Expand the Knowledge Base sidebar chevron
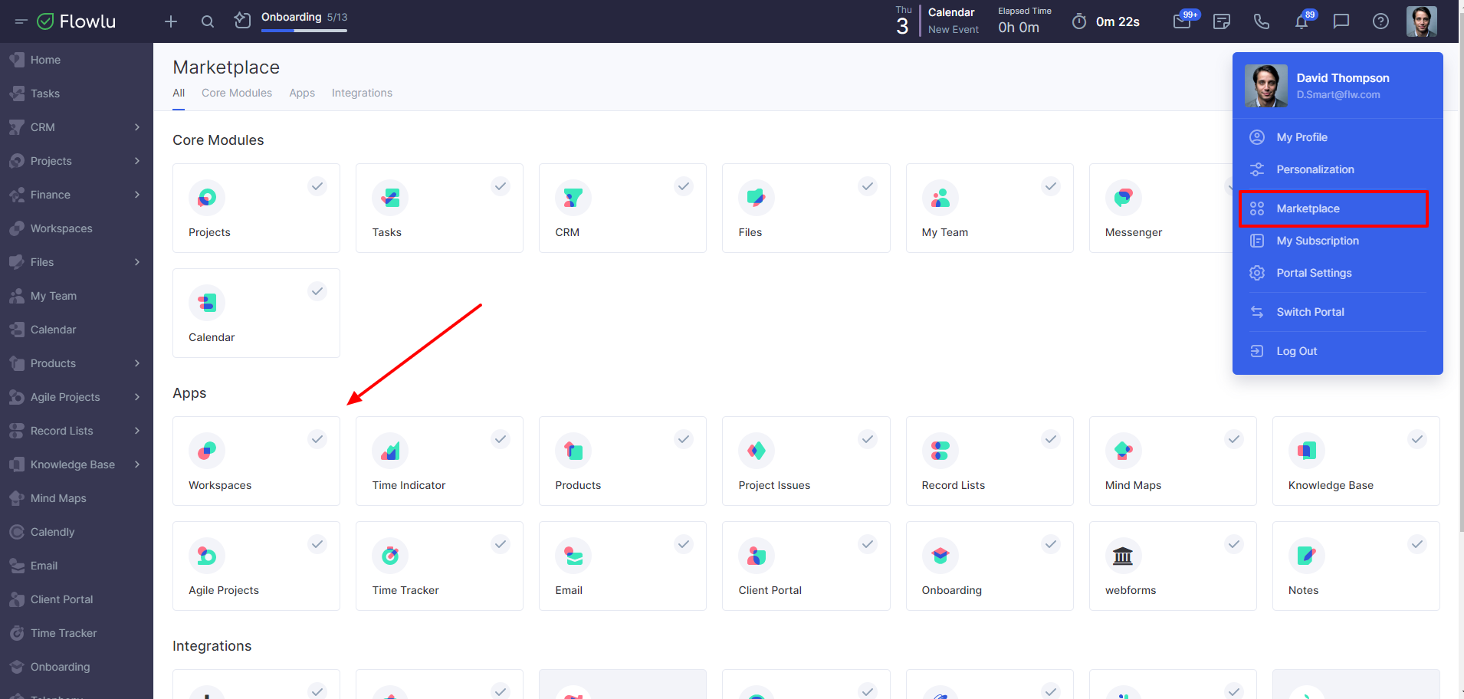1464x699 pixels. (x=137, y=464)
